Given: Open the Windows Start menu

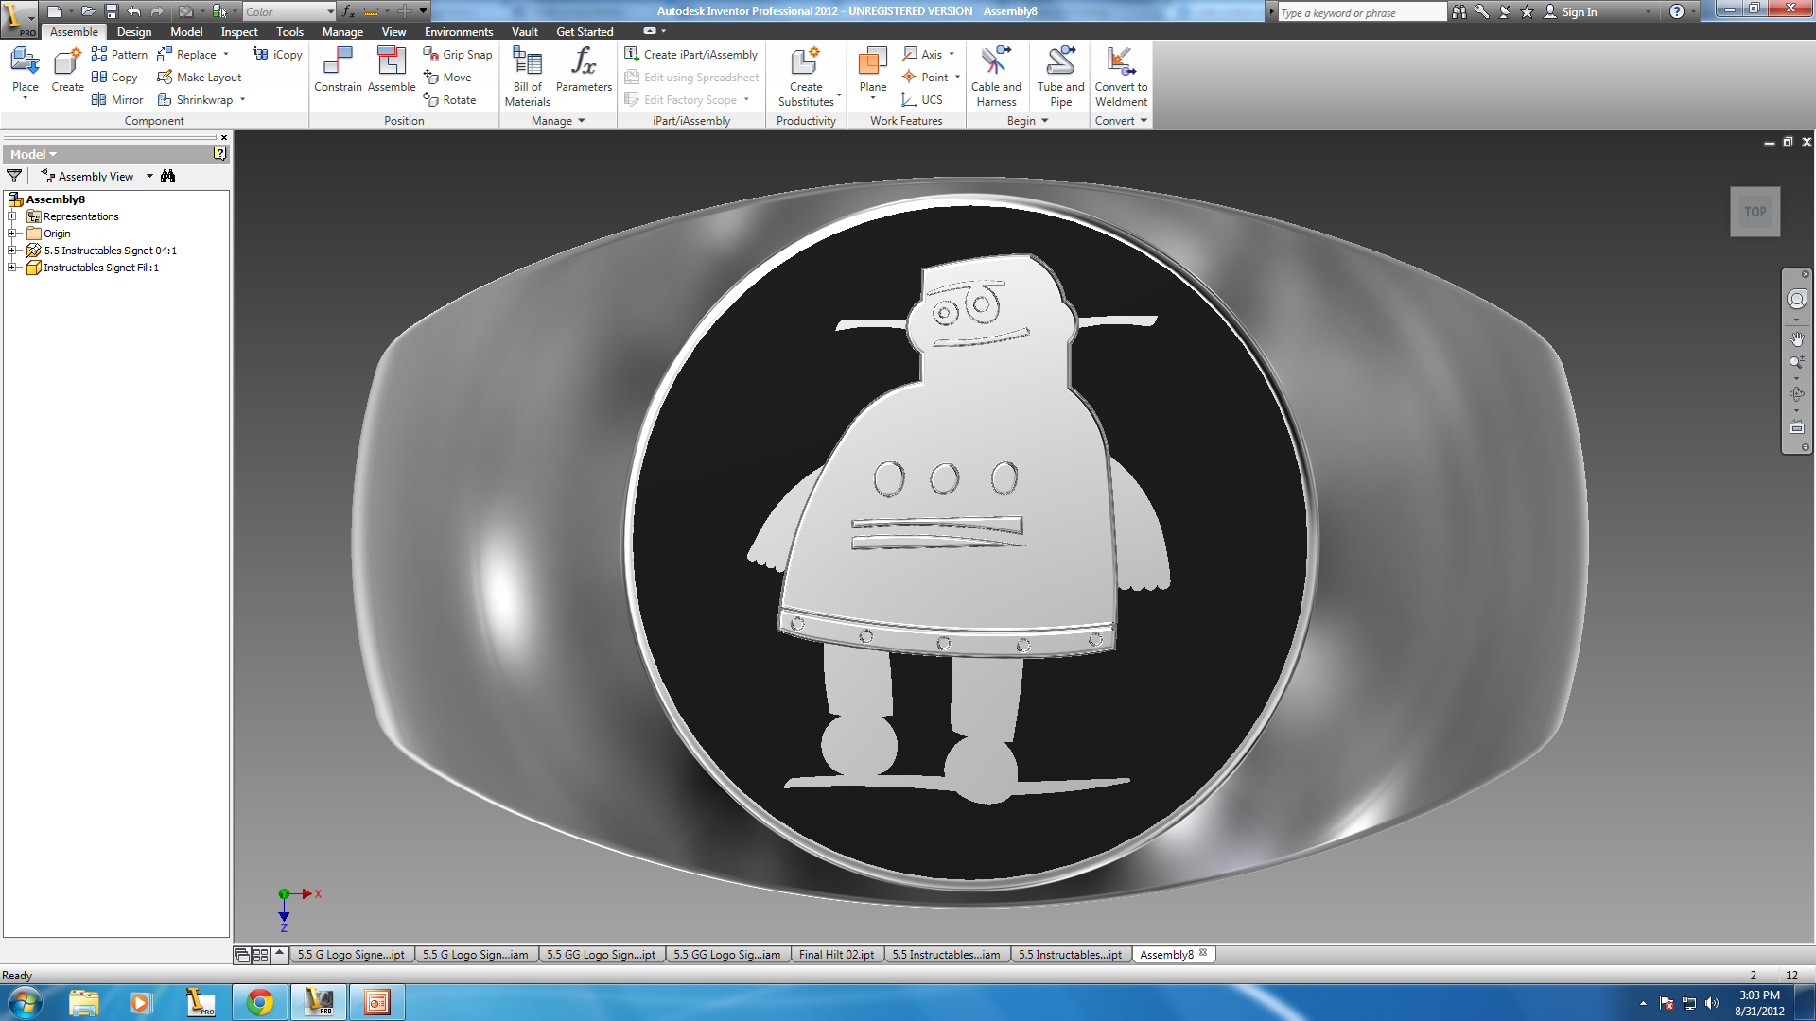Looking at the screenshot, I should [x=25, y=1002].
